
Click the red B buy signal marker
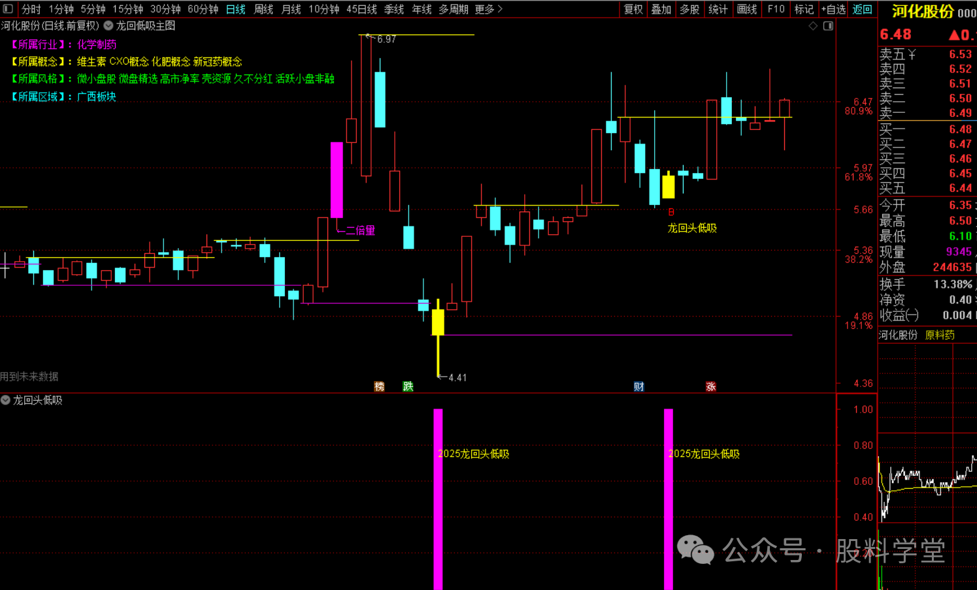coord(671,212)
